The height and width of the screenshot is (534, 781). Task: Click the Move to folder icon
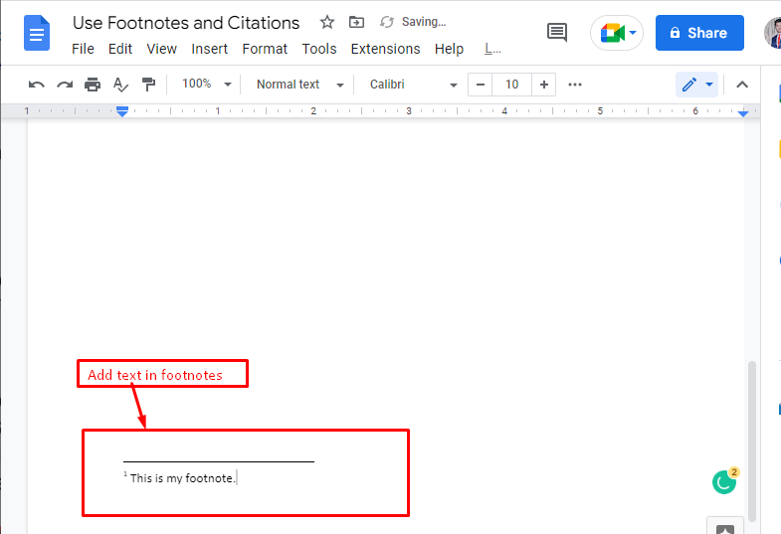point(356,22)
